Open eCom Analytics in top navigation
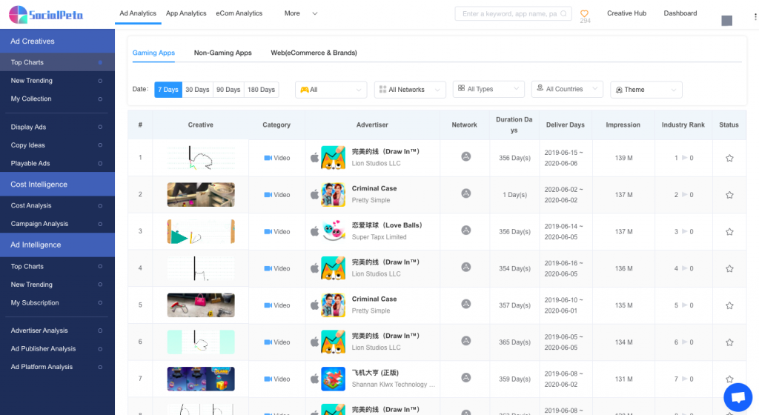The image size is (759, 415). (239, 13)
